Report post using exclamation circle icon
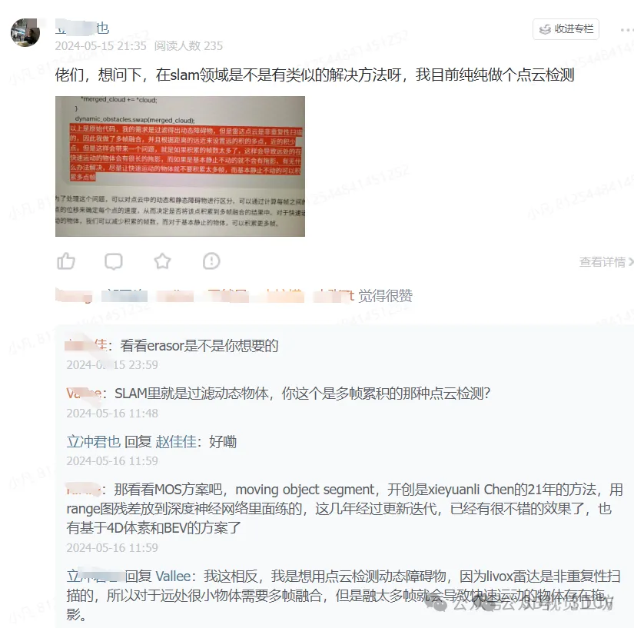The width and height of the screenshot is (634, 628). (x=211, y=261)
